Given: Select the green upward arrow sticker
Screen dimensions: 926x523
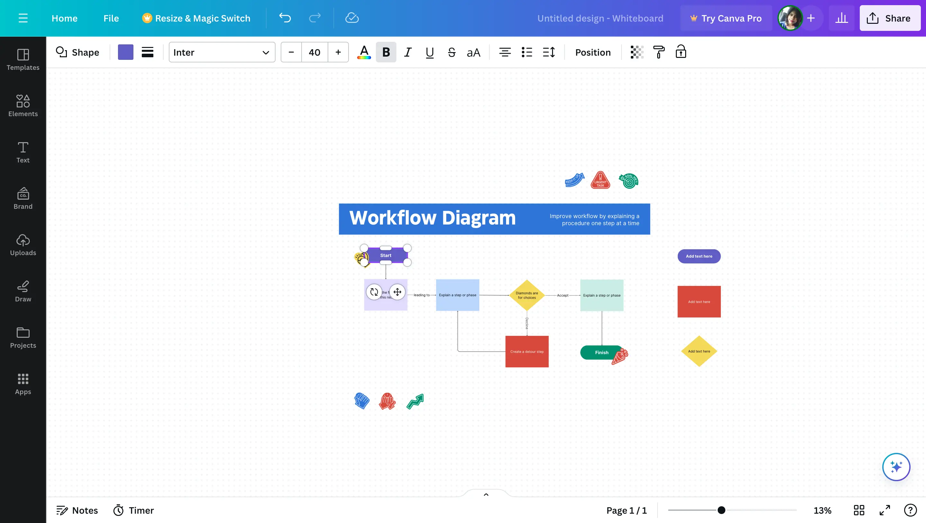Looking at the screenshot, I should click(415, 401).
